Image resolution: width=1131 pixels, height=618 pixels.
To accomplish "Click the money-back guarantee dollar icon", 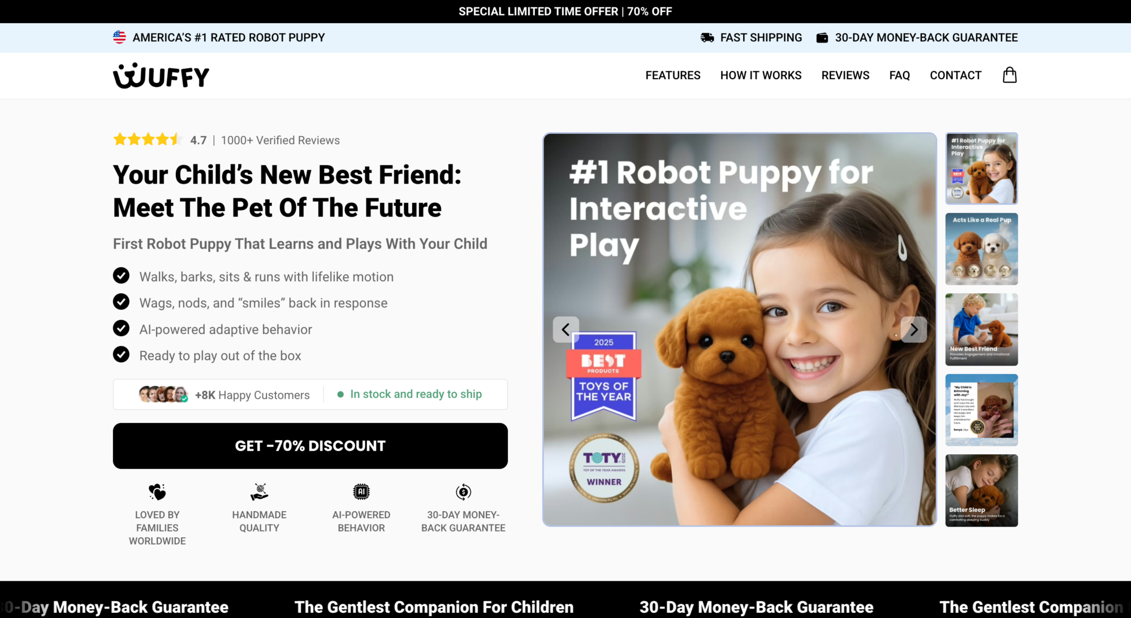I will tap(463, 492).
